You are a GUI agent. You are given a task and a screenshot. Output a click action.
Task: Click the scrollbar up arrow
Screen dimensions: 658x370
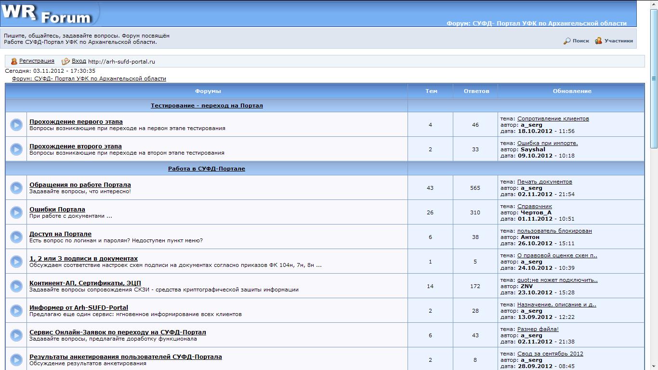[654, 4]
